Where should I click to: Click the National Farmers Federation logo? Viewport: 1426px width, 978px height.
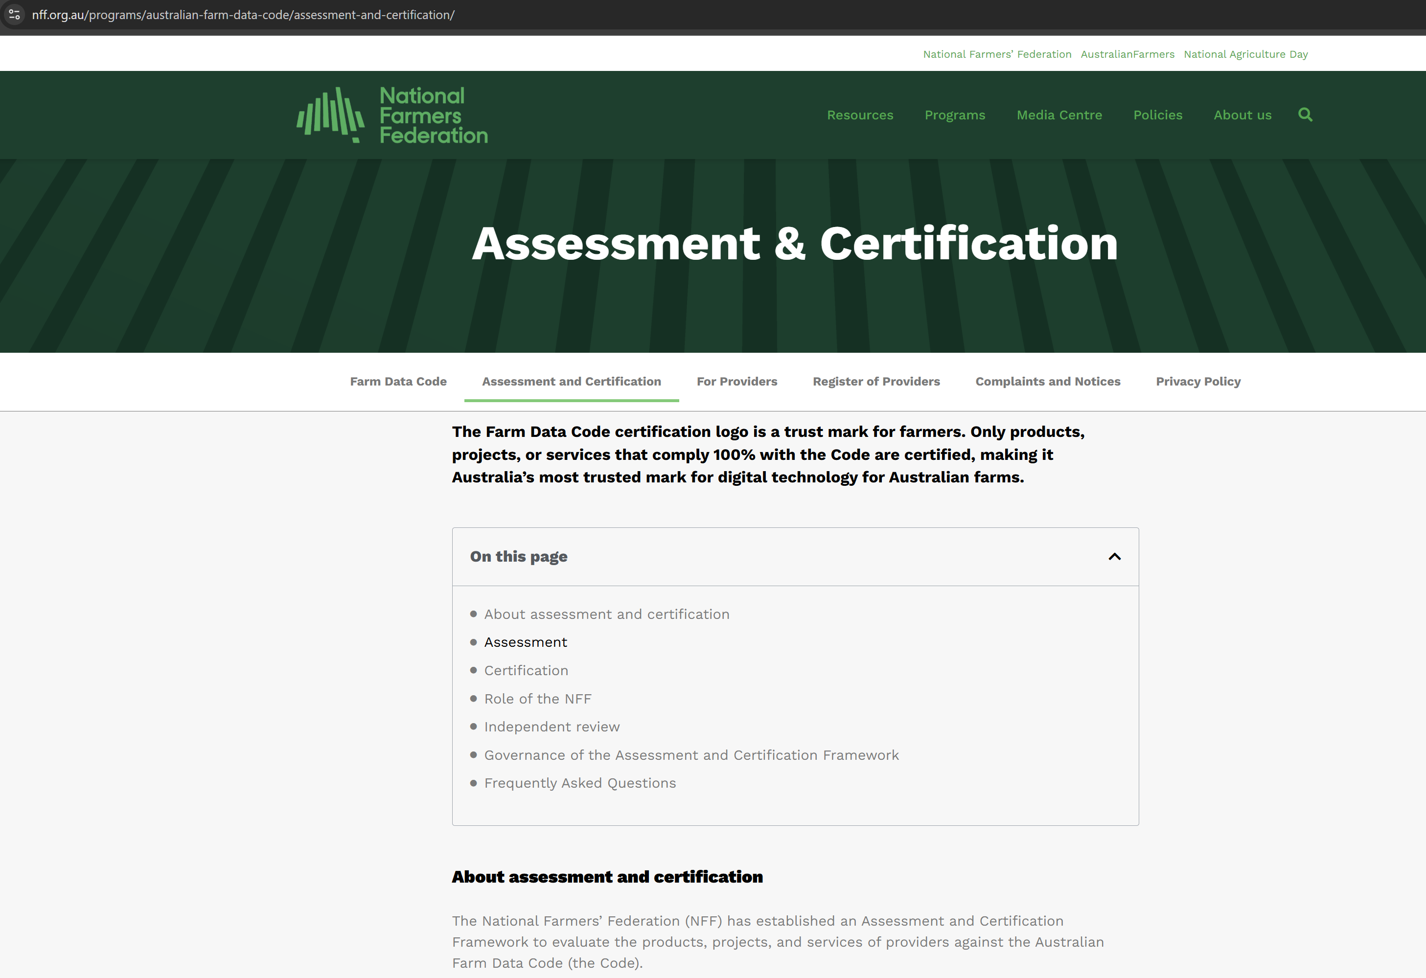click(391, 115)
